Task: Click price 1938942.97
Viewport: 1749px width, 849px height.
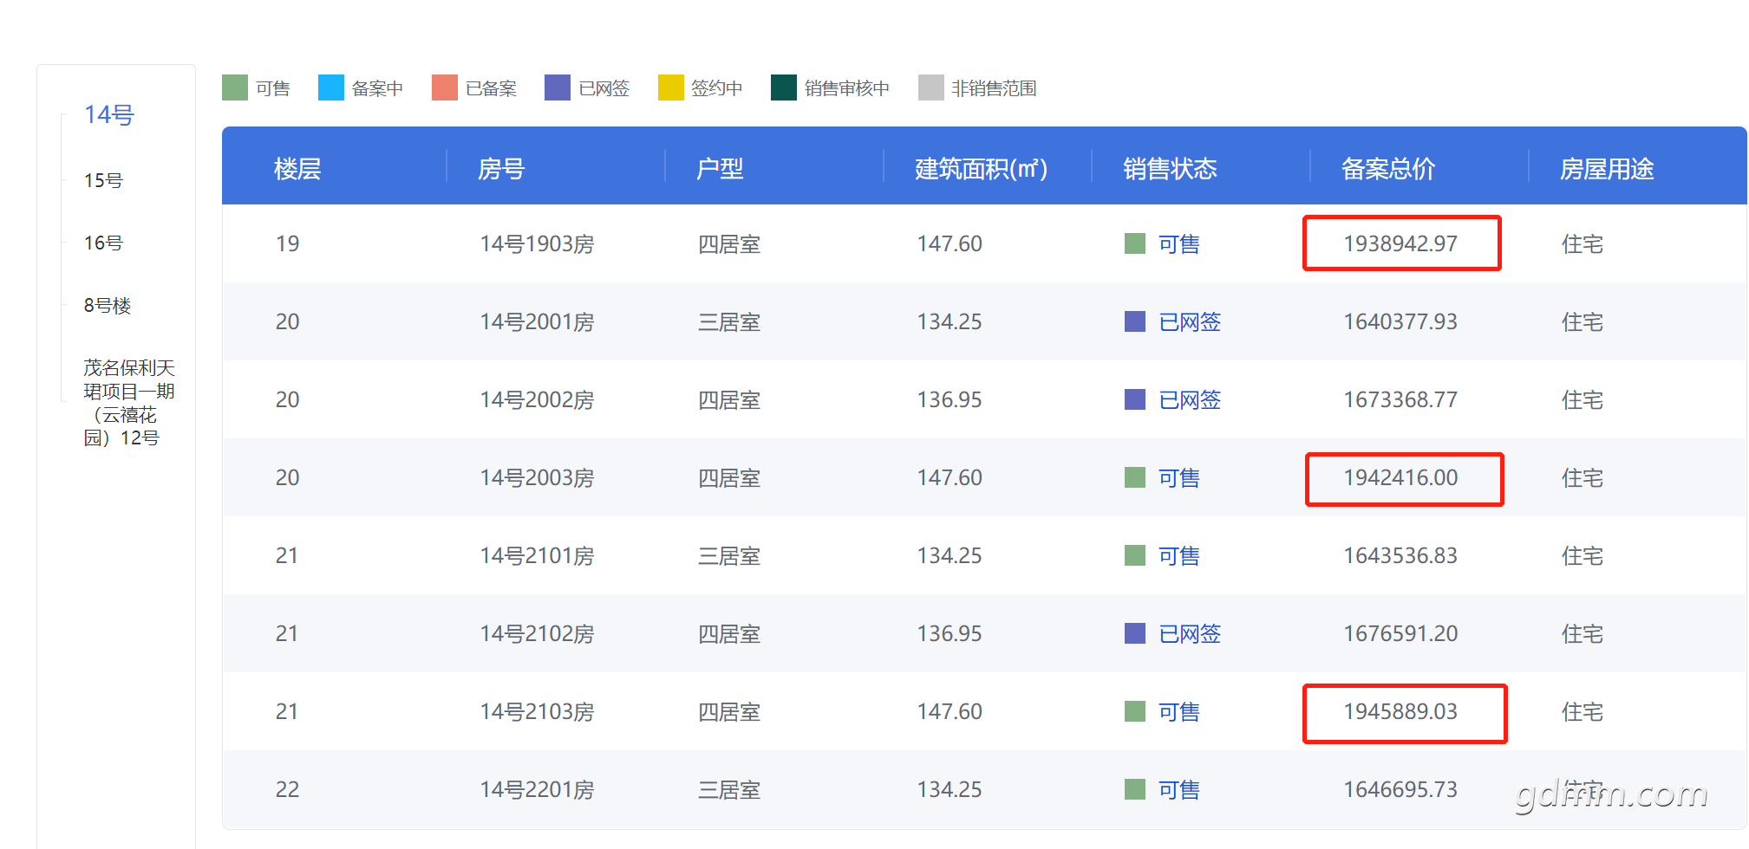Action: (x=1400, y=243)
